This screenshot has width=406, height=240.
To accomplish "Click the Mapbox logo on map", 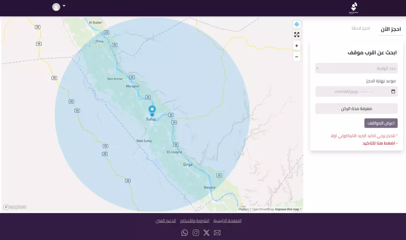I will 15,207.
